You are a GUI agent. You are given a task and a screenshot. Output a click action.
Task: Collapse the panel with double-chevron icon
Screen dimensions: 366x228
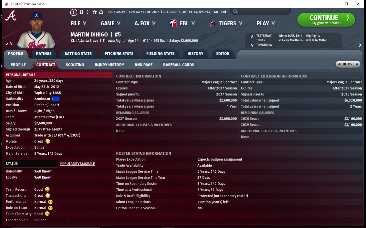click(360, 45)
